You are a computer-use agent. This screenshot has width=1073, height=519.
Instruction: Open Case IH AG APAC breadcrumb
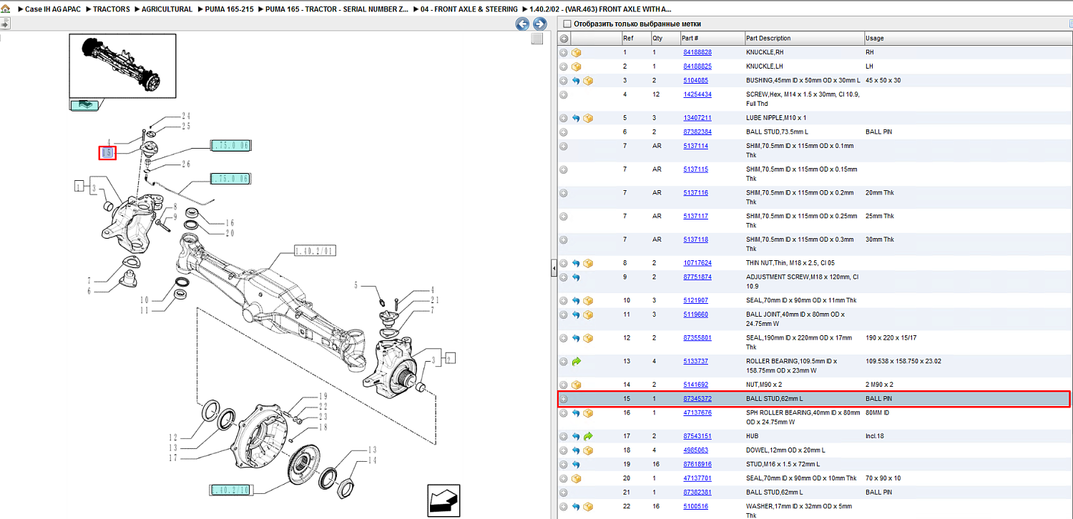[x=54, y=9]
